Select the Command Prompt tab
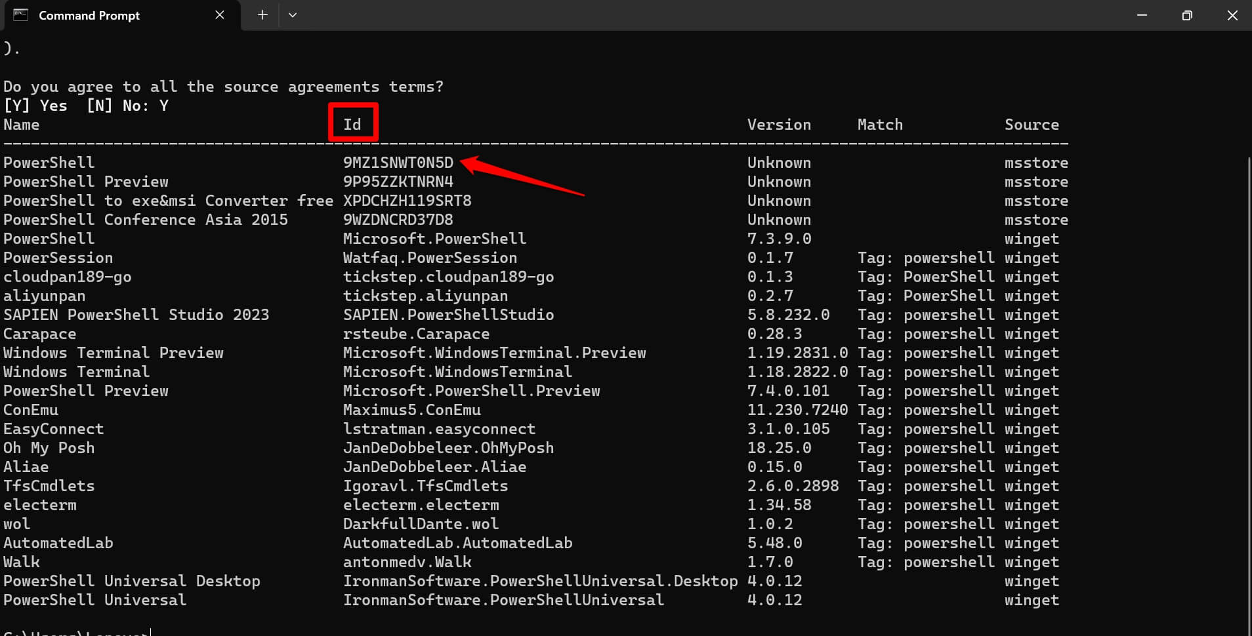The width and height of the screenshot is (1252, 636). (x=121, y=16)
